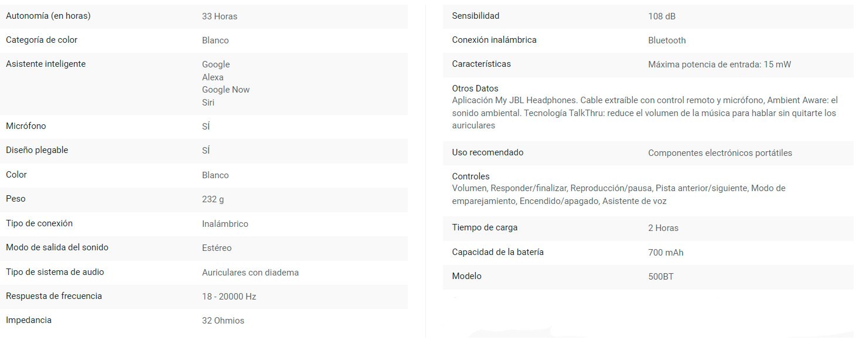This screenshot has width=856, height=340.
Task: Select the '232 g' weight value
Action: [x=213, y=199]
